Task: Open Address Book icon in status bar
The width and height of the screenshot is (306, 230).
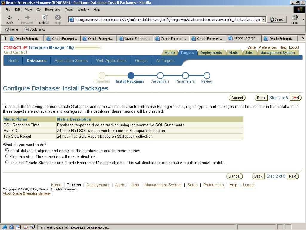Action: [25, 227]
